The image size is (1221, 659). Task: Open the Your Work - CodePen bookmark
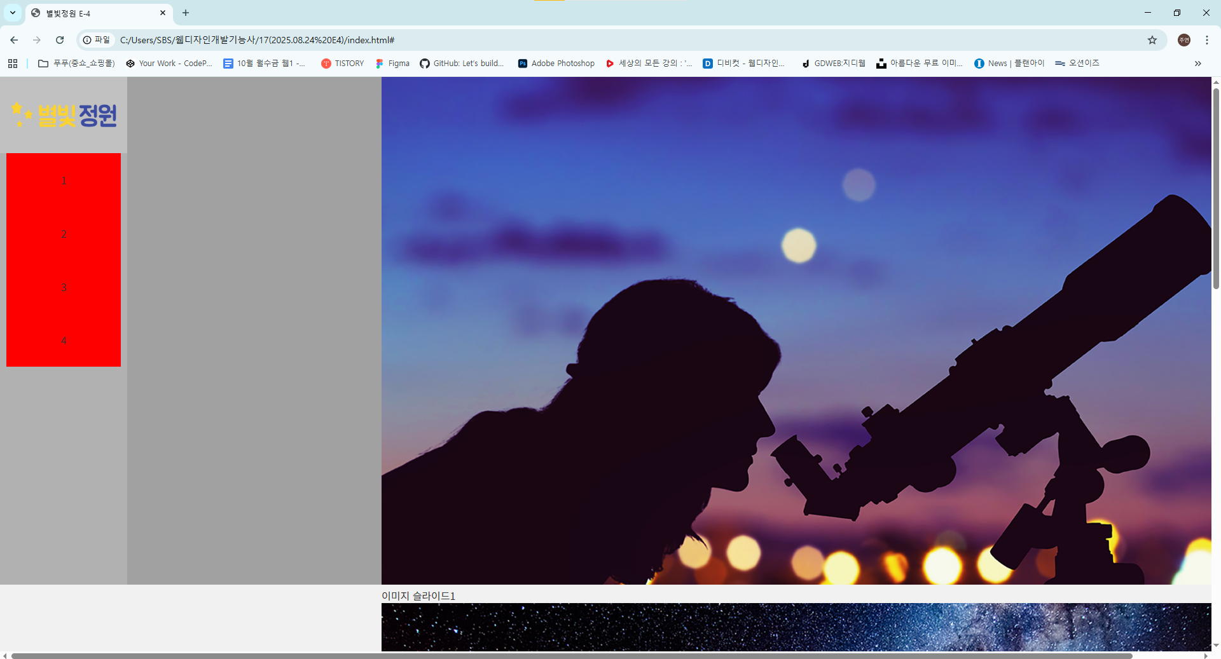pyautogui.click(x=169, y=64)
